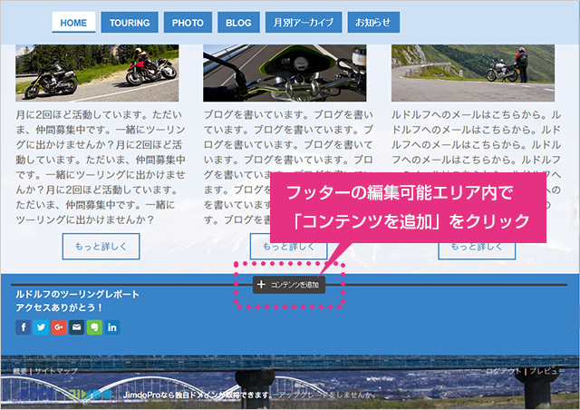Select the アクセスありがとう！ footer text

tap(59, 307)
